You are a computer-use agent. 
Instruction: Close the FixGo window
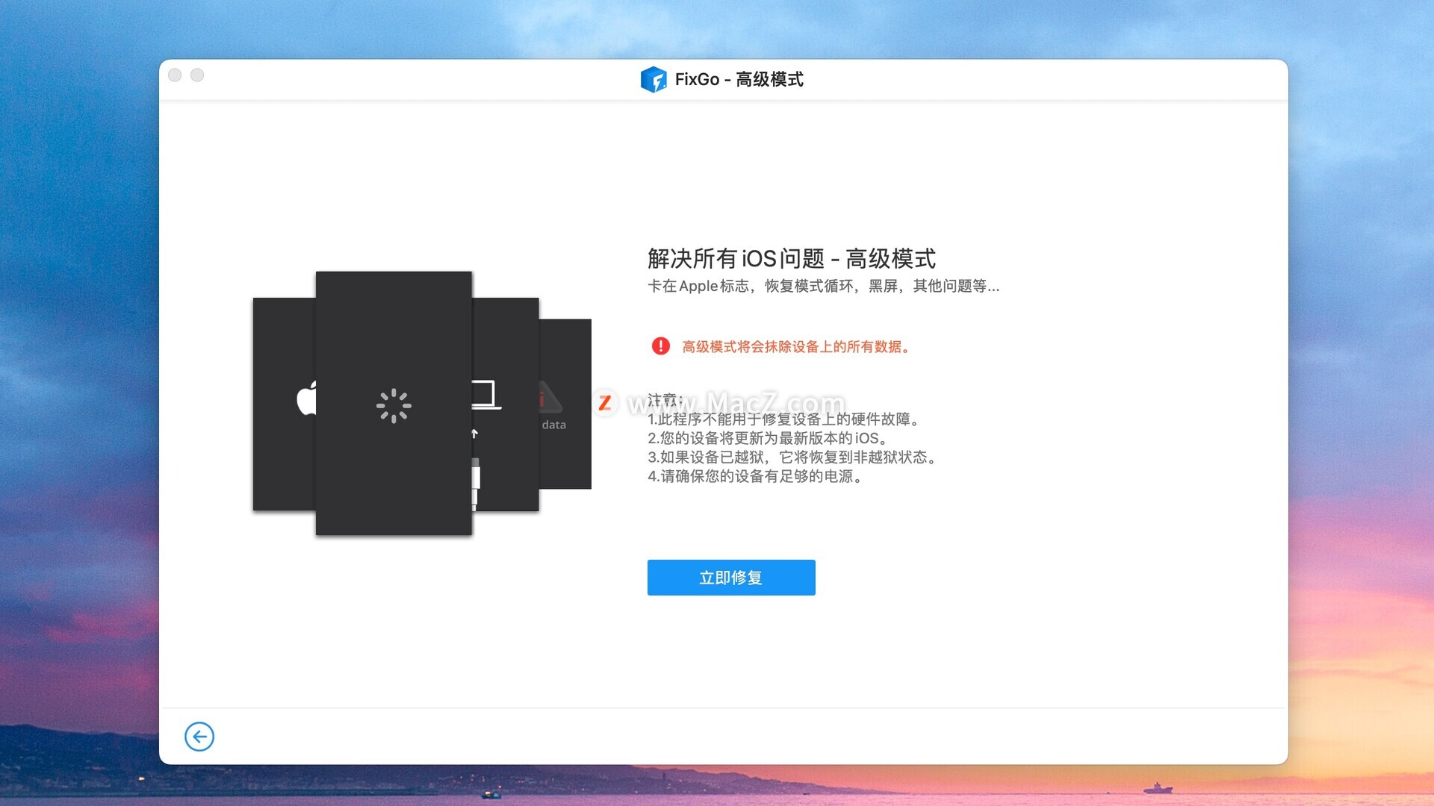(x=175, y=75)
